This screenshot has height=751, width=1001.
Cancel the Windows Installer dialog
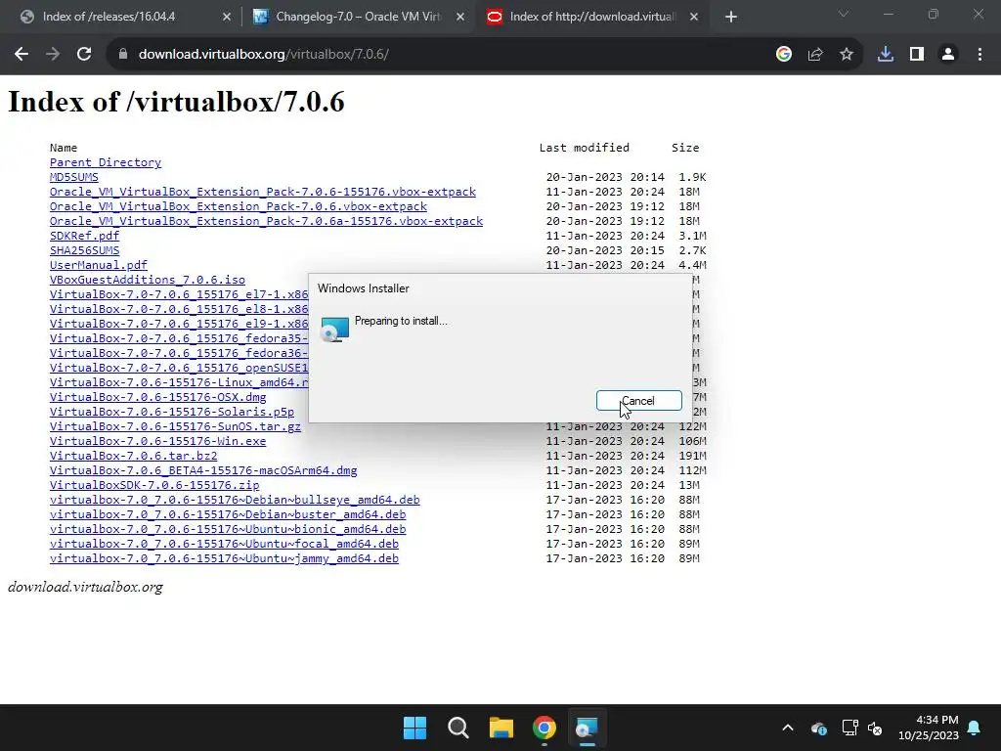pyautogui.click(x=639, y=401)
